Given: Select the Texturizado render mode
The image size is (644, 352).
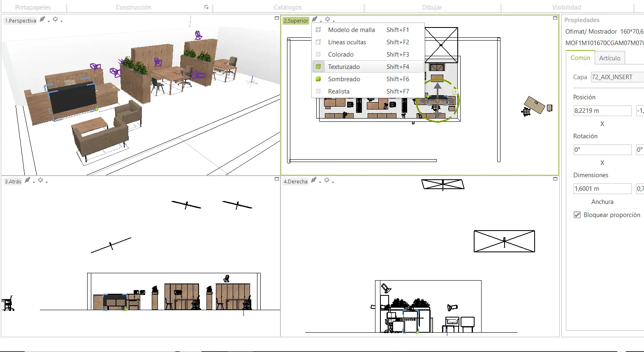Looking at the screenshot, I should click(x=368, y=67).
